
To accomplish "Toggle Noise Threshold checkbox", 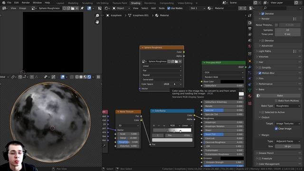I will click(276, 25).
